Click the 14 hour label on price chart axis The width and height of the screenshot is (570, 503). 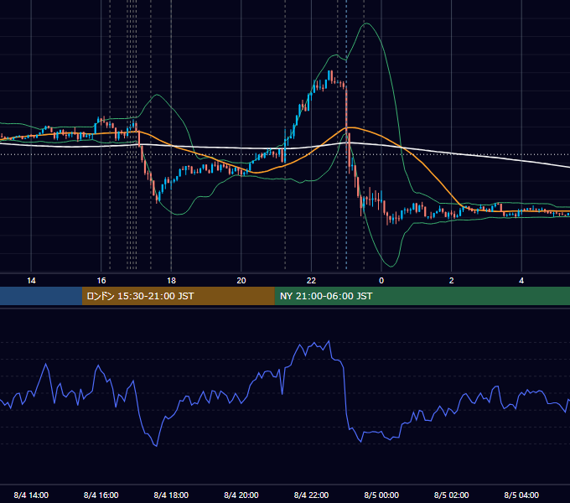31,281
